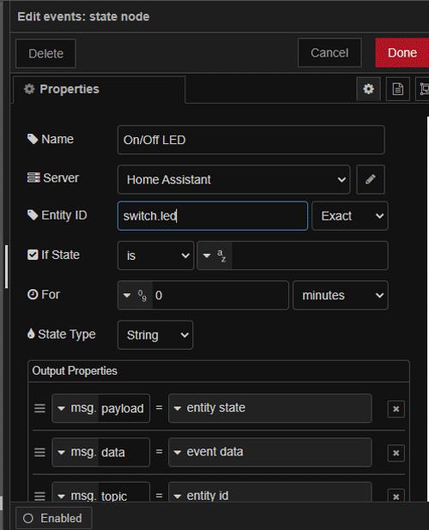Open the Exact match type dropdown
Screen dimensions: 429x530
click(350, 216)
